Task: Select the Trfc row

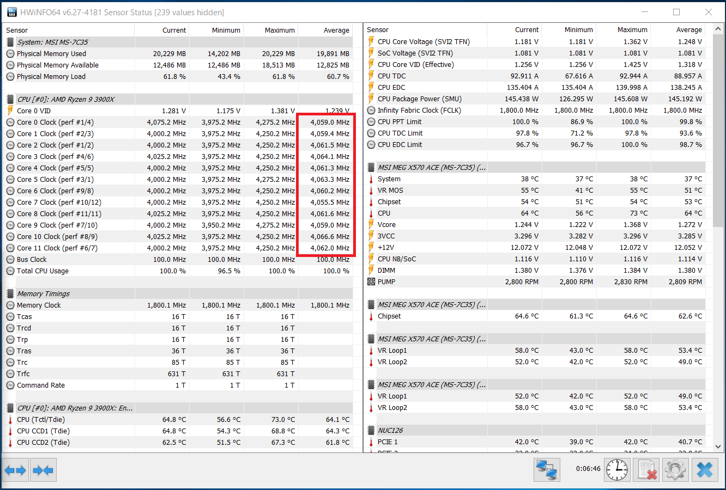Action: (178, 373)
